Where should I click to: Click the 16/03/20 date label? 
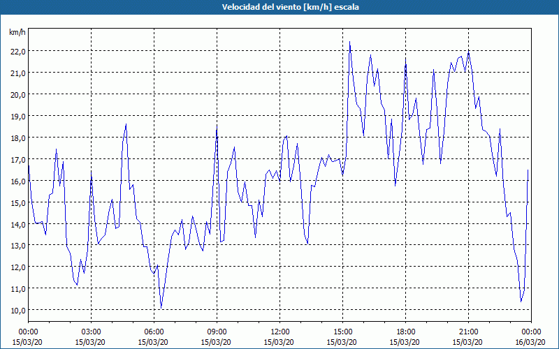[531, 342]
